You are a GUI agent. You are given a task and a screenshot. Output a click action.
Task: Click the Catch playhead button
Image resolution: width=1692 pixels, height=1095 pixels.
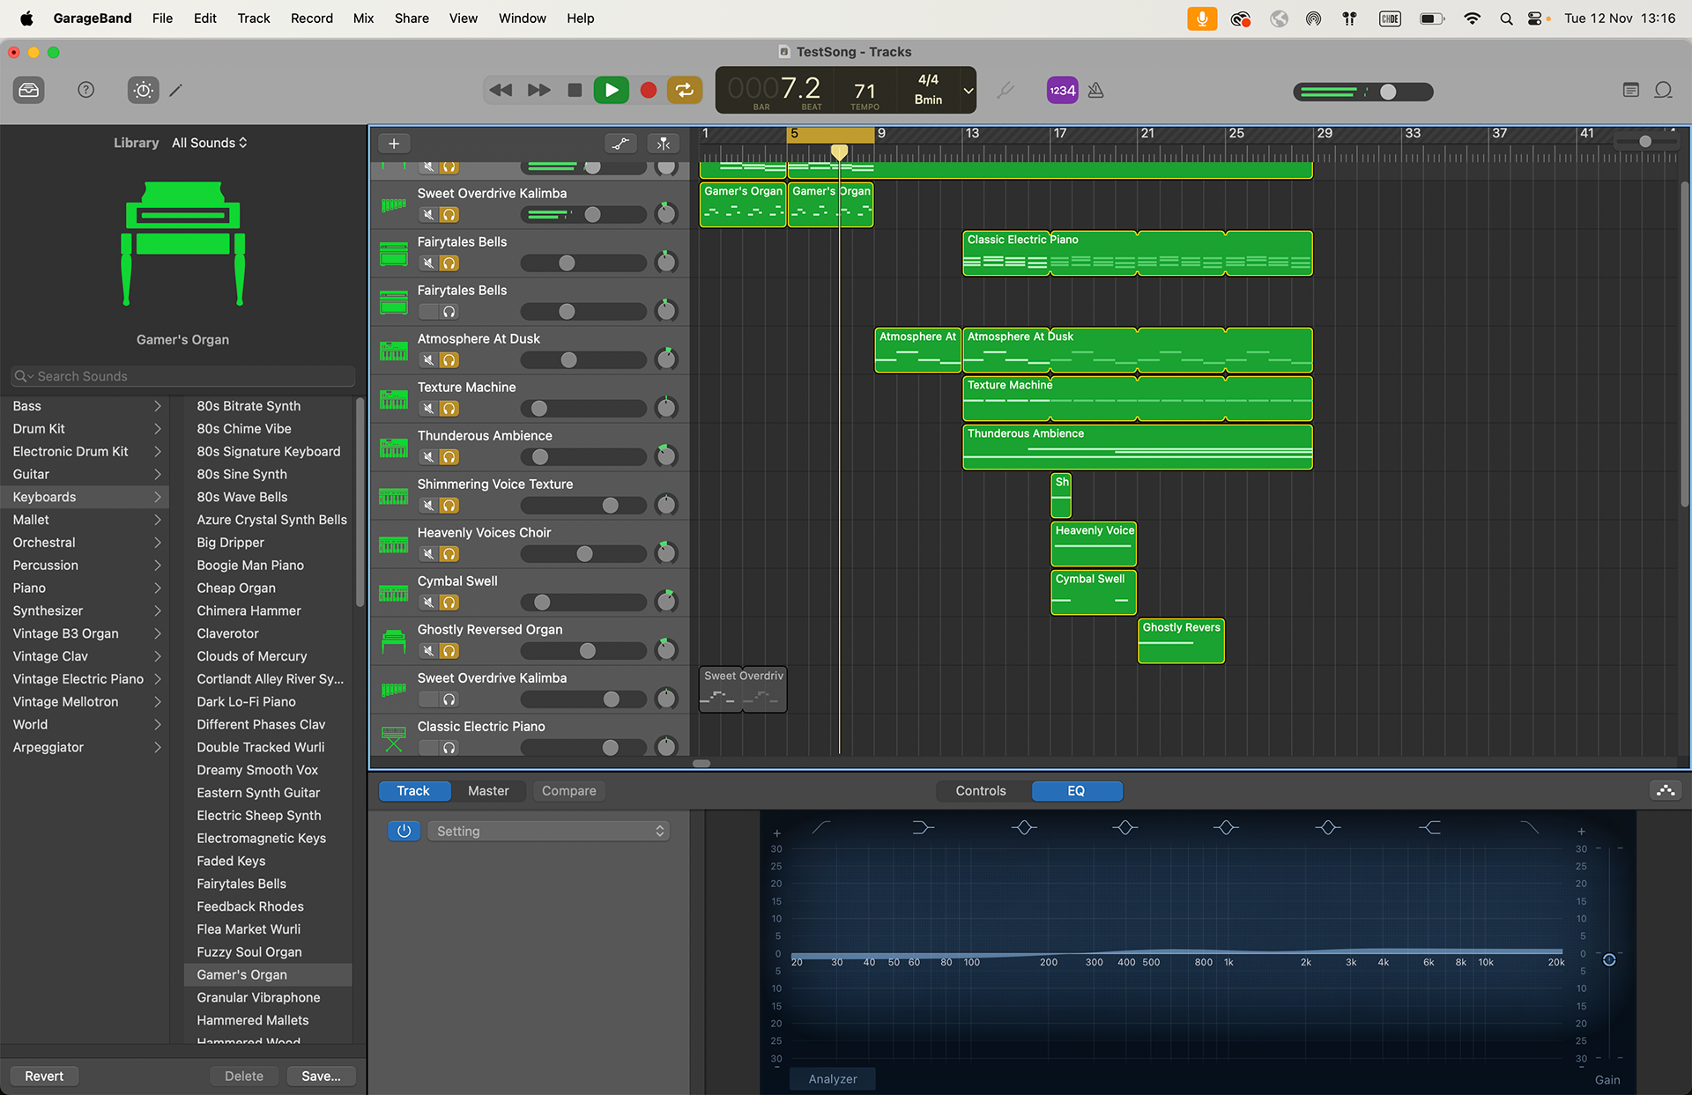(x=664, y=144)
